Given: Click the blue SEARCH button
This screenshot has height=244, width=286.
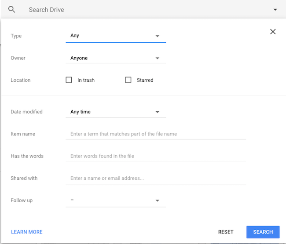Looking at the screenshot, I should (263, 232).
